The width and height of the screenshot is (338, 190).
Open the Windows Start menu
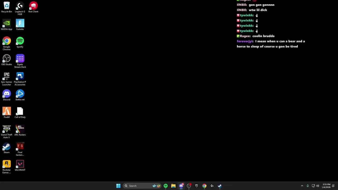pos(118,186)
